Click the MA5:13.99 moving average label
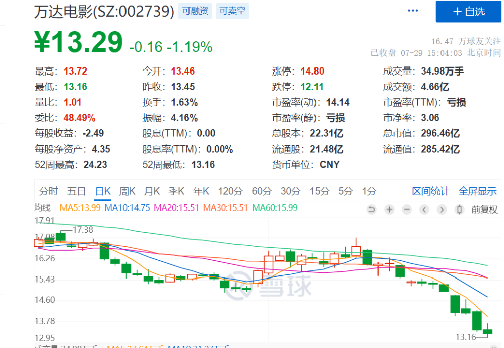This screenshot has height=348, width=504. 80,208
